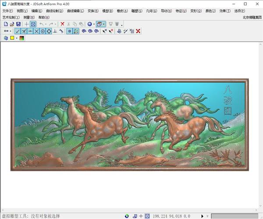Screen dimensions: 263x219
Task: Toggle midpoint snap with the horizontal line icon
Action: [x=30, y=31]
